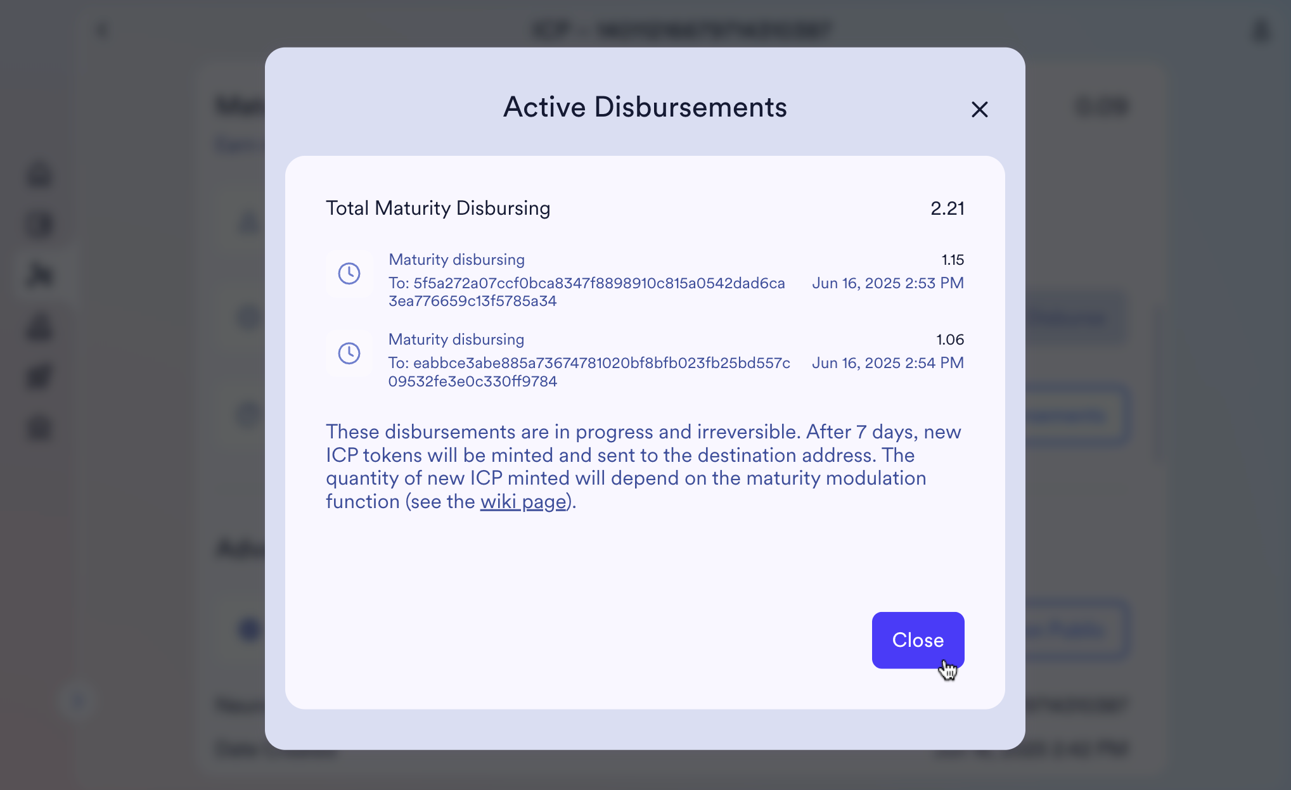Image resolution: width=1291 pixels, height=790 pixels.
Task: Click the timestamp Jun 16, 2025 2:53 PM
Action: 887,283
